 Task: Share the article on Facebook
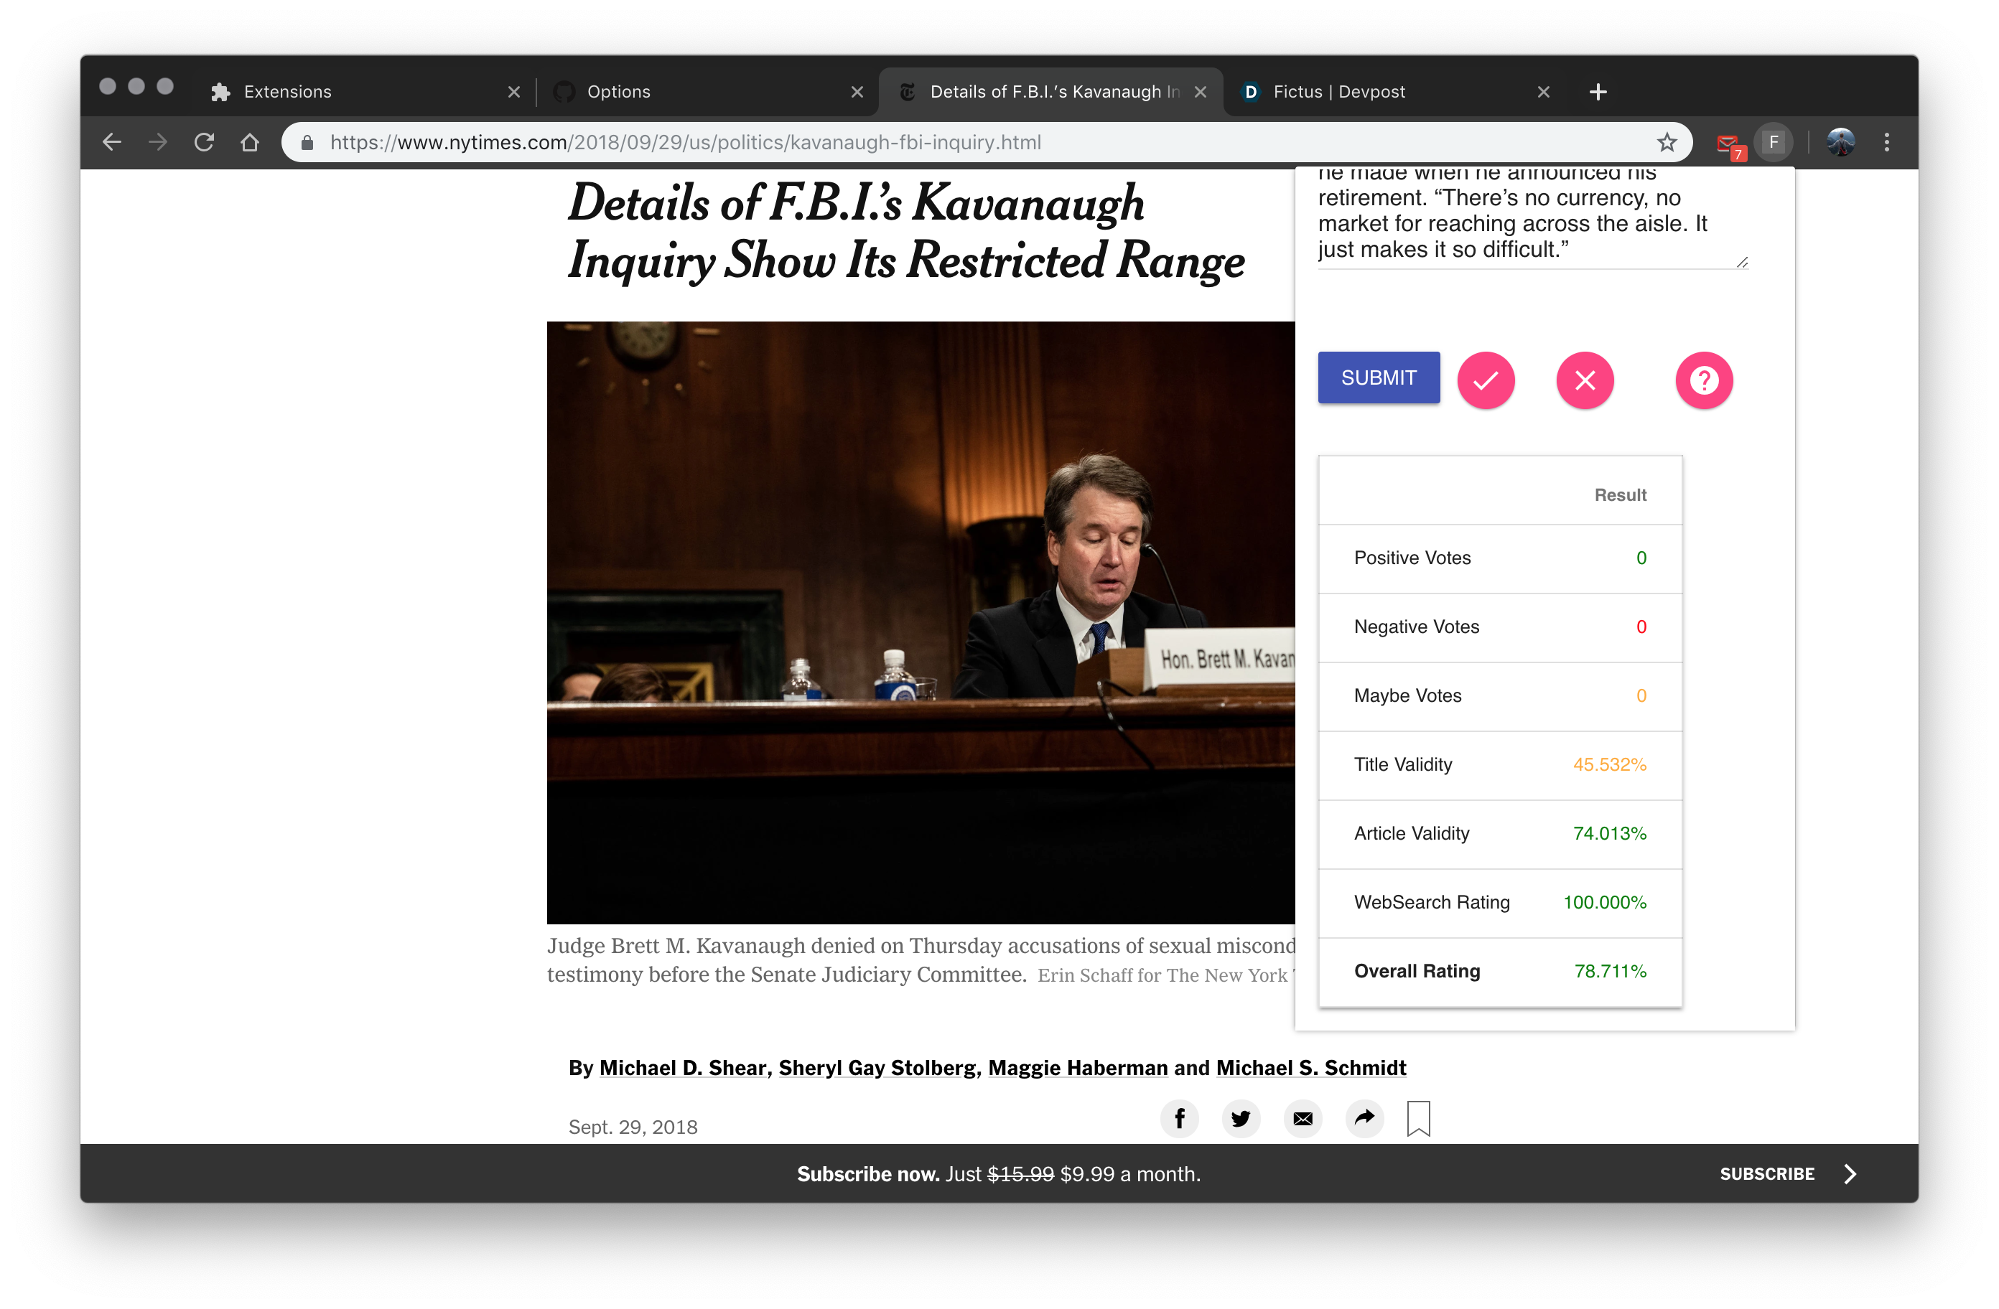tap(1179, 1118)
